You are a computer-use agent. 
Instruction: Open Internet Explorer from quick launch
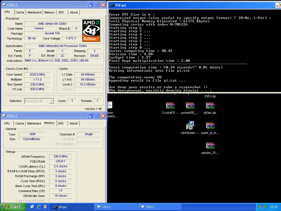click(39, 207)
